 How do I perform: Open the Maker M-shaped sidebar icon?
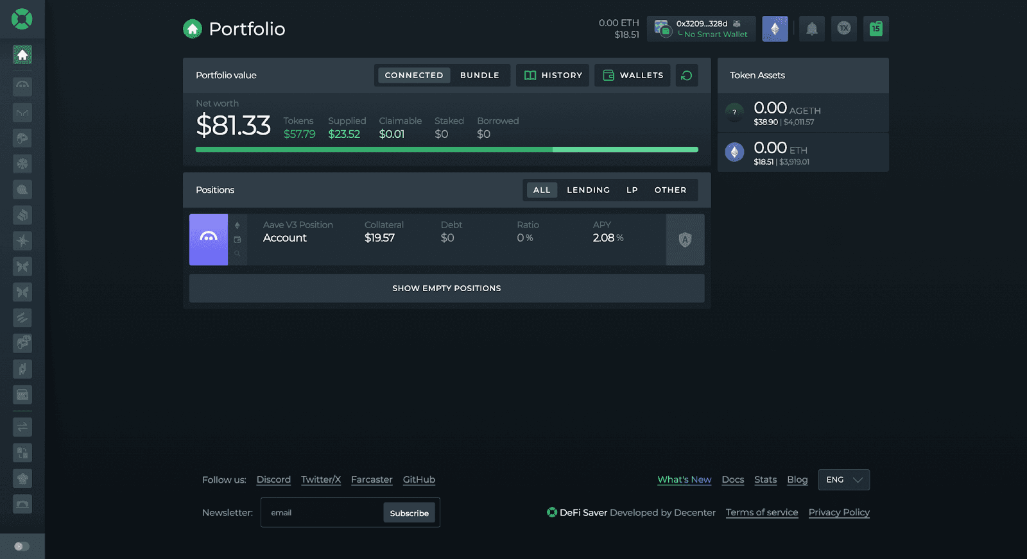click(22, 113)
